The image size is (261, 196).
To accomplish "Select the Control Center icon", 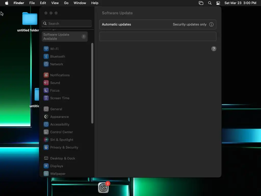I will 46,132.
